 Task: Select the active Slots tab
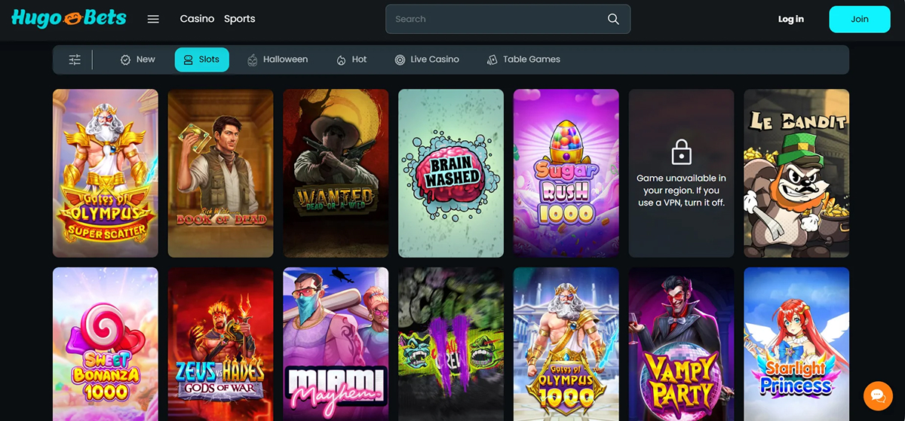point(201,59)
